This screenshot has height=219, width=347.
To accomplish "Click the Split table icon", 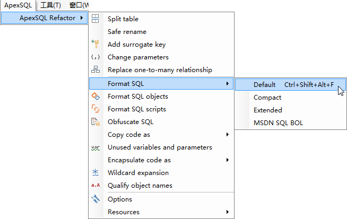I will [96, 19].
